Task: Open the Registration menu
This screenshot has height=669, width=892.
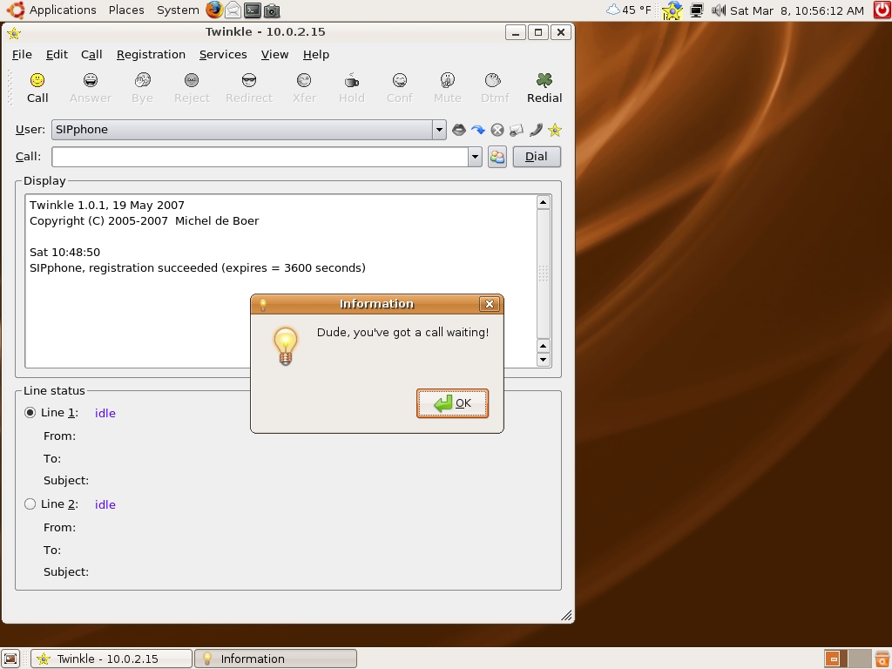Action: coord(151,55)
